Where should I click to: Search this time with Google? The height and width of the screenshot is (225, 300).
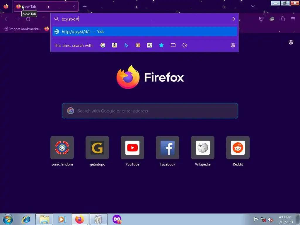tap(103, 45)
